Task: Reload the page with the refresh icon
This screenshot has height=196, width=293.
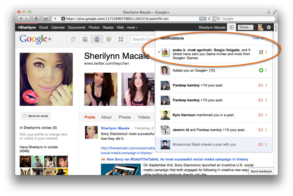Action: pyautogui.click(x=209, y=19)
